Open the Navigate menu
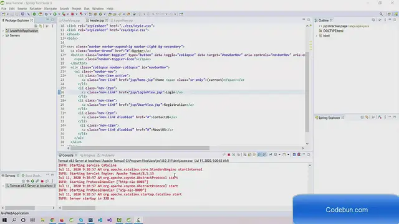 coord(50,9)
